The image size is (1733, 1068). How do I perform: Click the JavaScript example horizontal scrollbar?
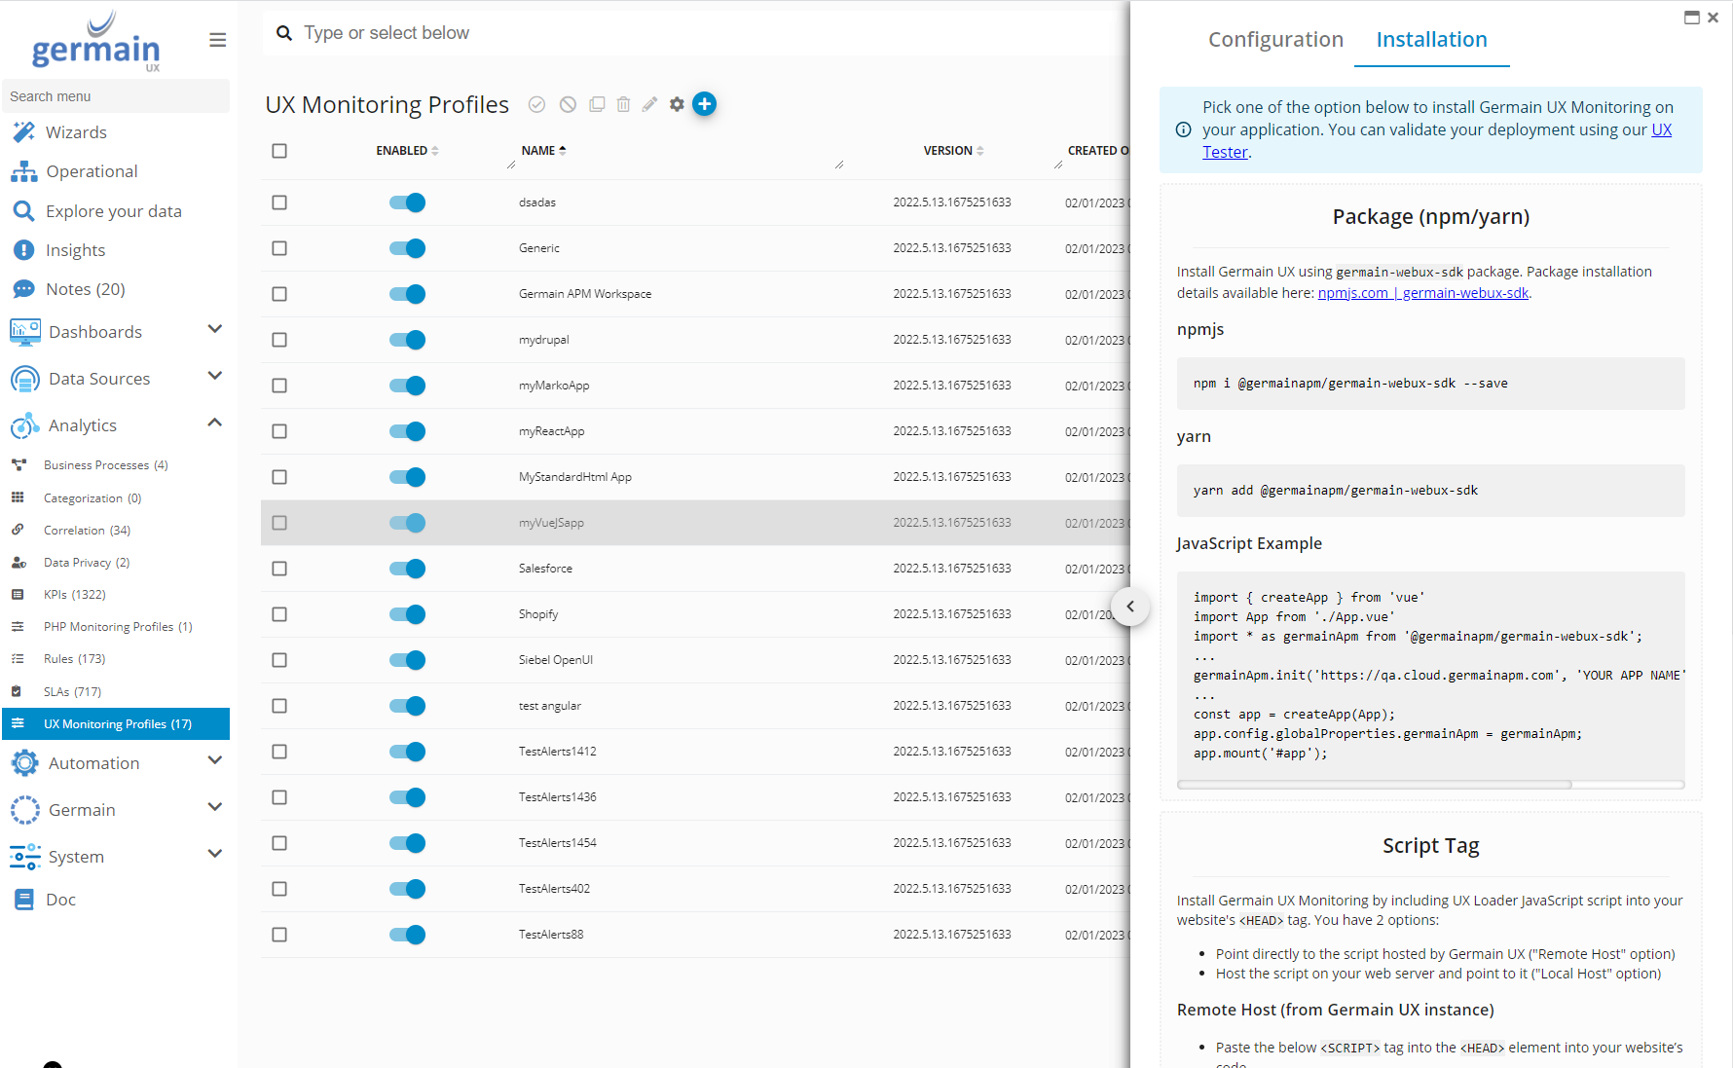1374,785
